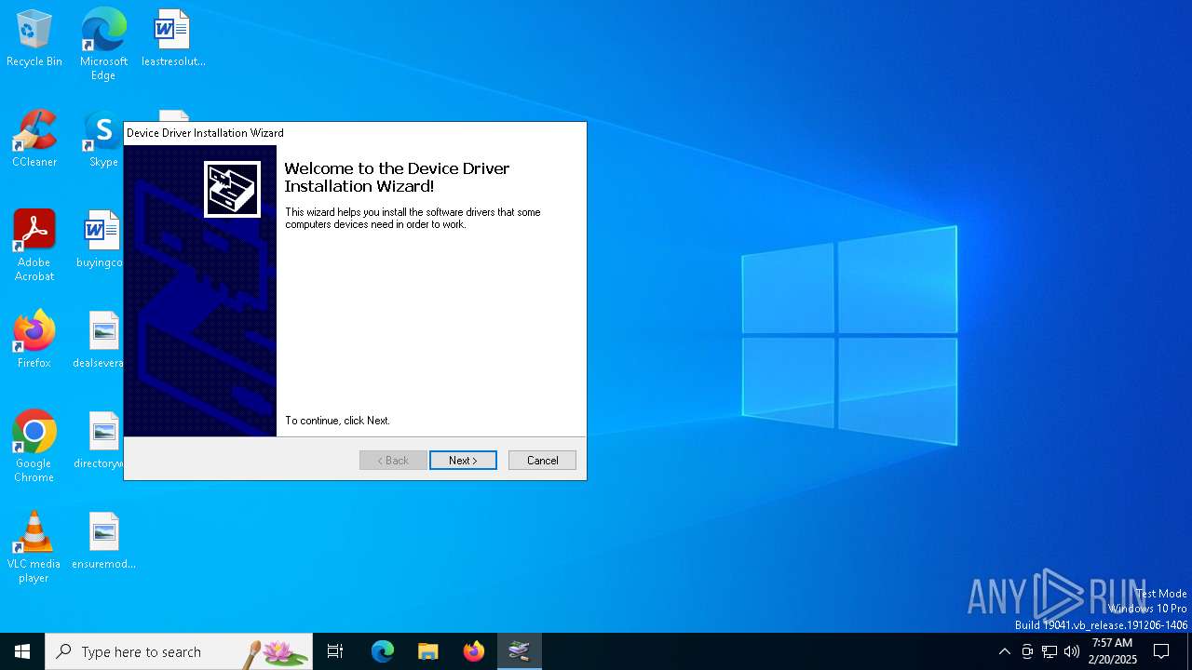1192x670 pixels.
Task: Open the volume control tray icon
Action: [x=1072, y=651]
